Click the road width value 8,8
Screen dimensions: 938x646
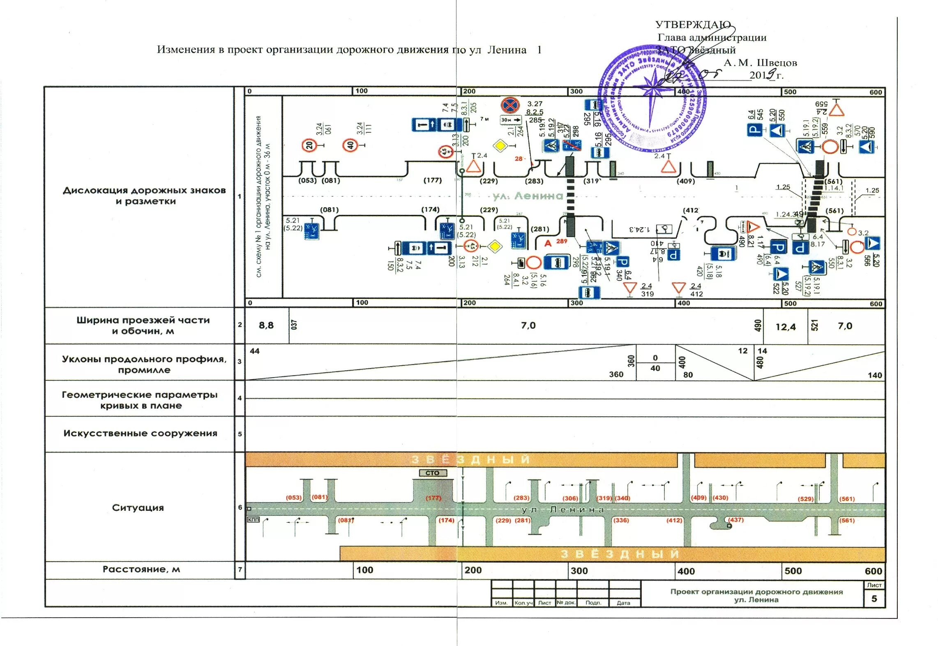click(266, 325)
